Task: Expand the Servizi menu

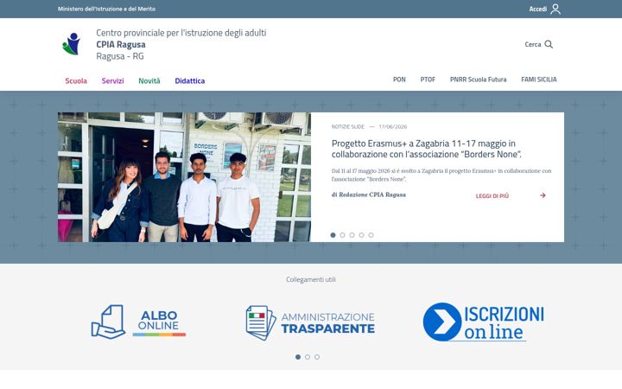Action: [112, 80]
